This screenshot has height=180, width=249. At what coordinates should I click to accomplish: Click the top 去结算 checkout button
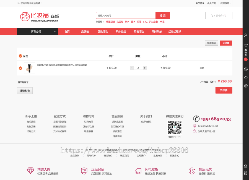pyautogui.click(x=226, y=43)
